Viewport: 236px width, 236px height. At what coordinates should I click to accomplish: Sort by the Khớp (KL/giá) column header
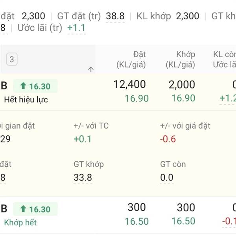[180, 59]
